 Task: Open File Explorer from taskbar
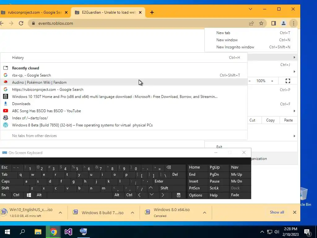pos(38,232)
